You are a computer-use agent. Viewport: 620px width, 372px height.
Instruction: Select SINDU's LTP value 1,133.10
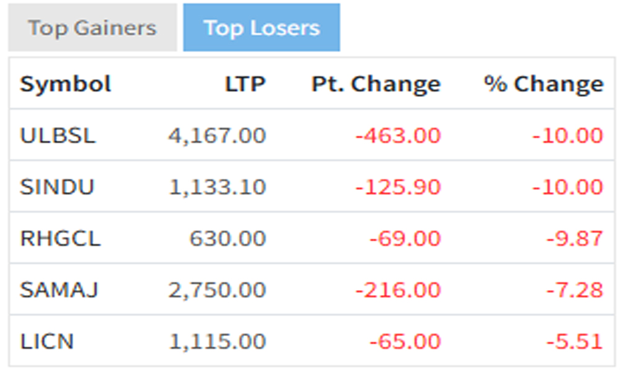pyautogui.click(x=217, y=187)
